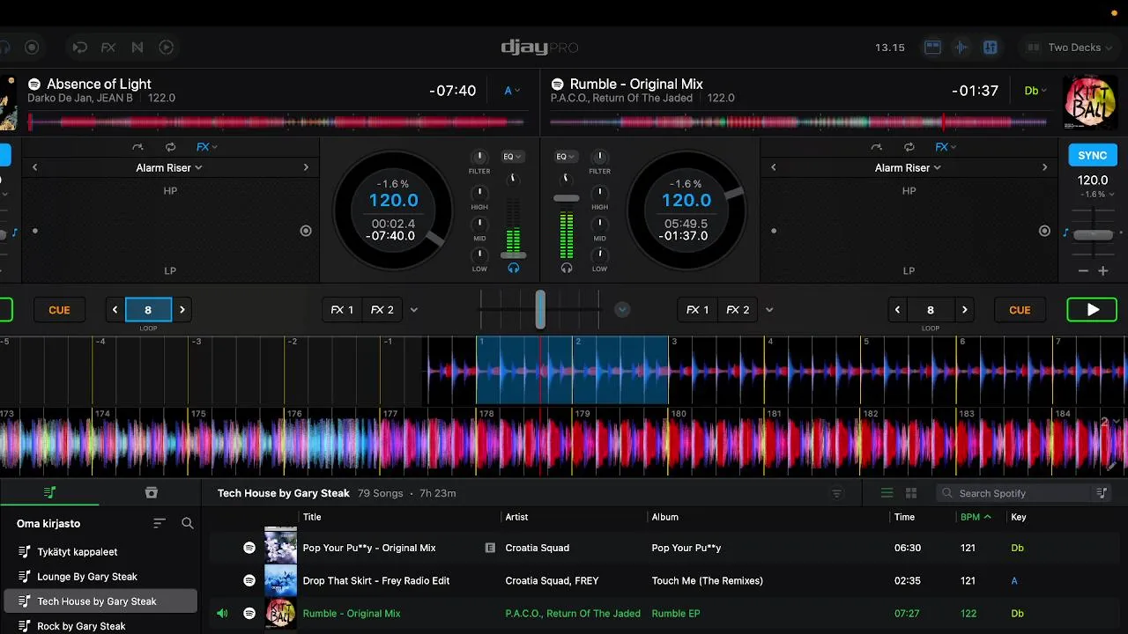Viewport: 1128px width, 634px height.
Task: Click the Search Spotify field
Action: point(1013,493)
